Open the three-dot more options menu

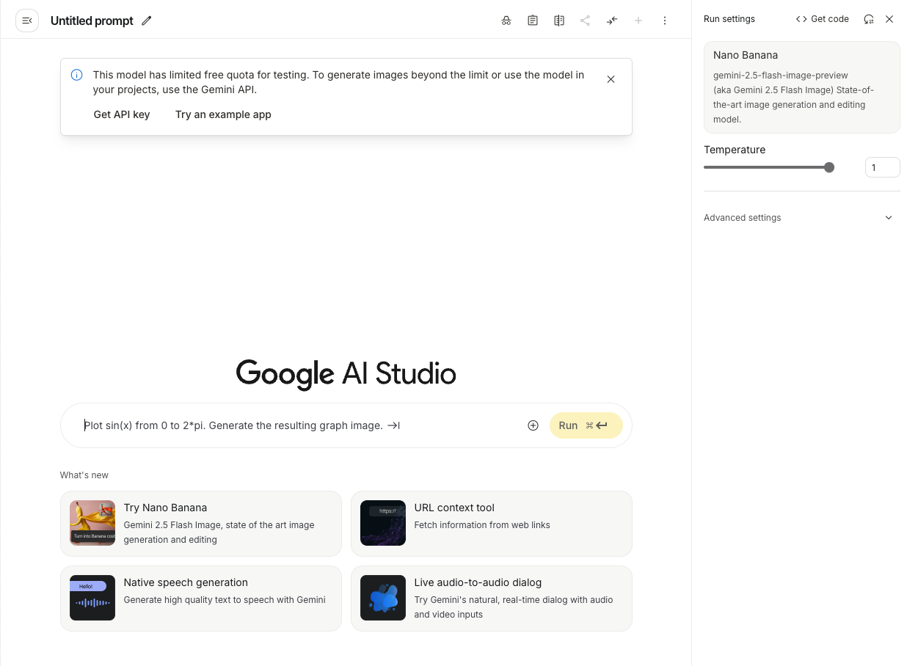665,21
